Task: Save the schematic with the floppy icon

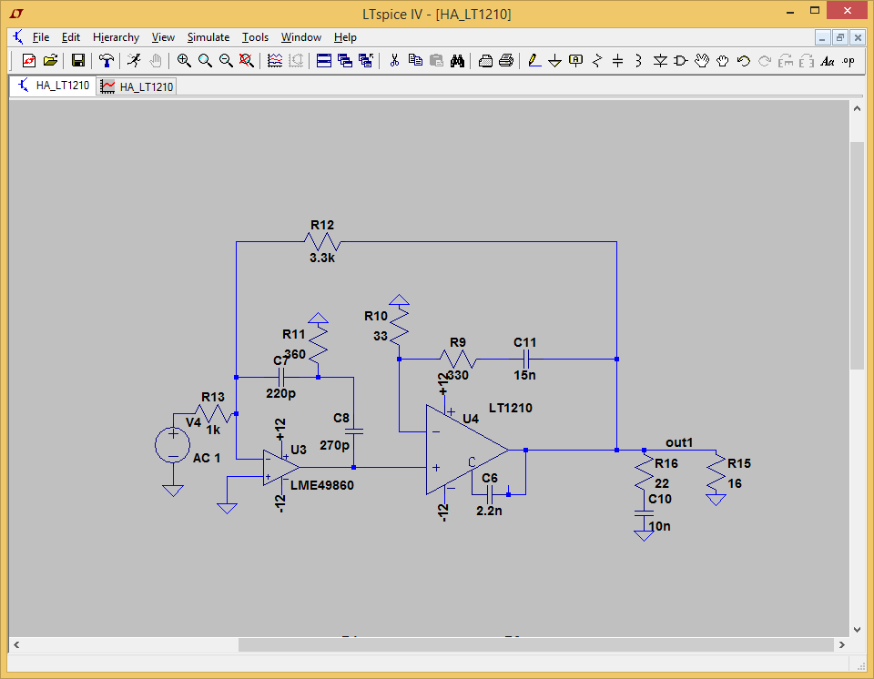Action: click(78, 60)
